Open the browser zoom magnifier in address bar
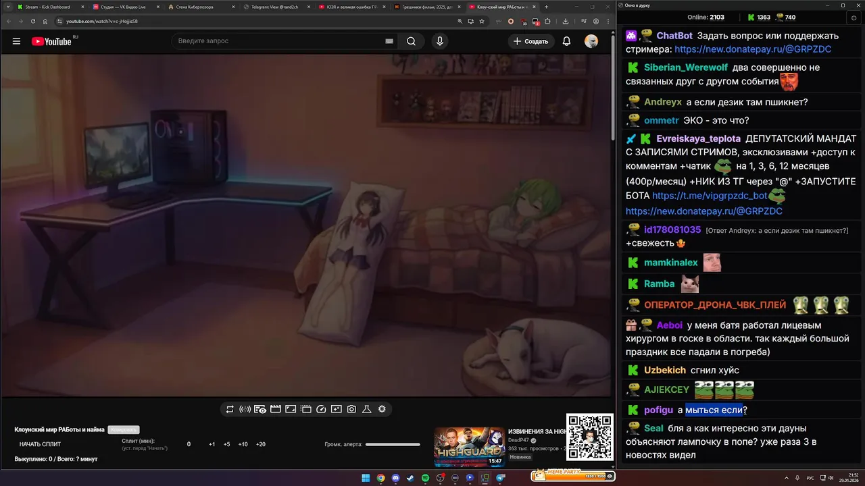The height and width of the screenshot is (486, 865). (460, 21)
